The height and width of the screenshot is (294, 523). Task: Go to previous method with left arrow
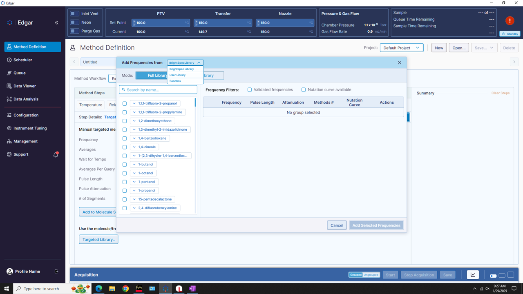pos(74,62)
